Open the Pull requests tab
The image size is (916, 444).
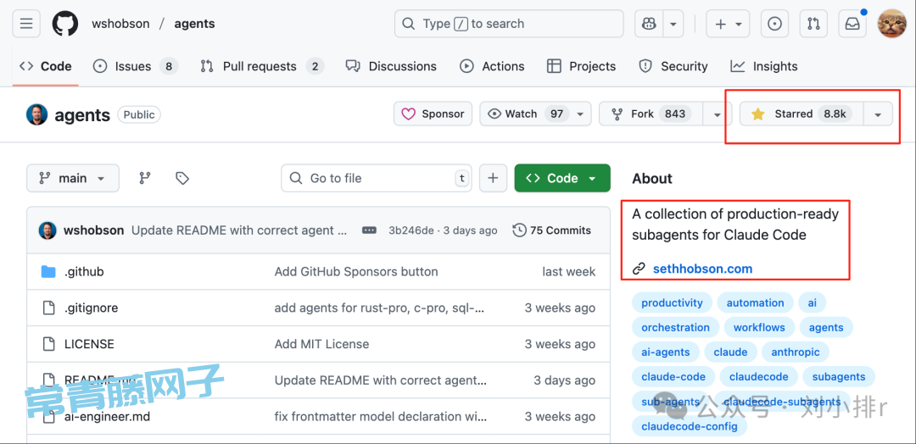(262, 66)
